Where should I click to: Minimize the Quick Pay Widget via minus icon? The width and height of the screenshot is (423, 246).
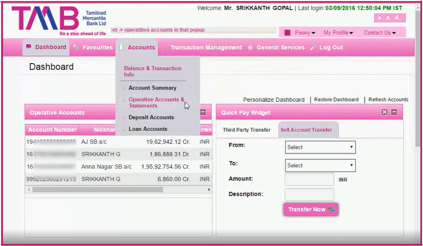(394, 112)
